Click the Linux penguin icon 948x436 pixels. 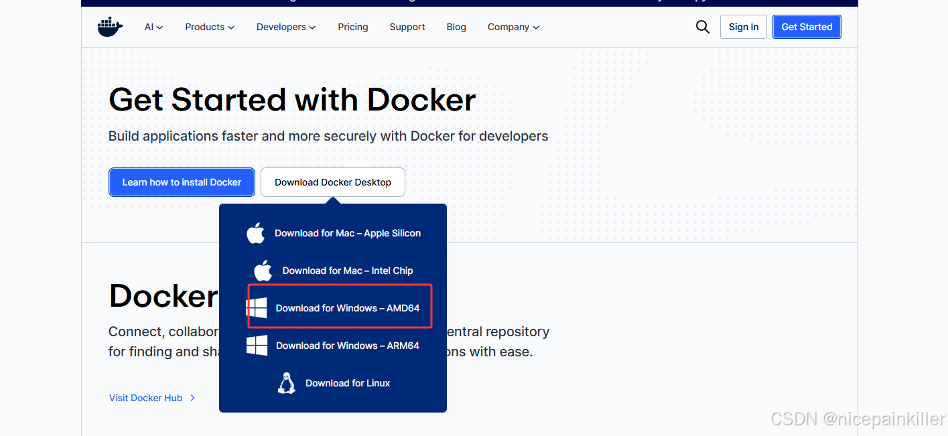click(287, 383)
